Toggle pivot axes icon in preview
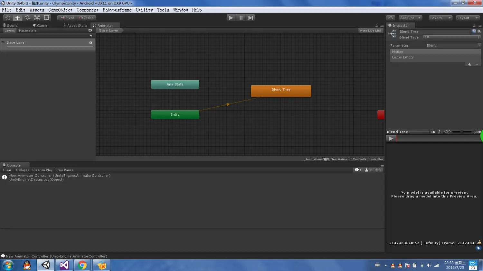This screenshot has height=271, width=483. coord(440,132)
